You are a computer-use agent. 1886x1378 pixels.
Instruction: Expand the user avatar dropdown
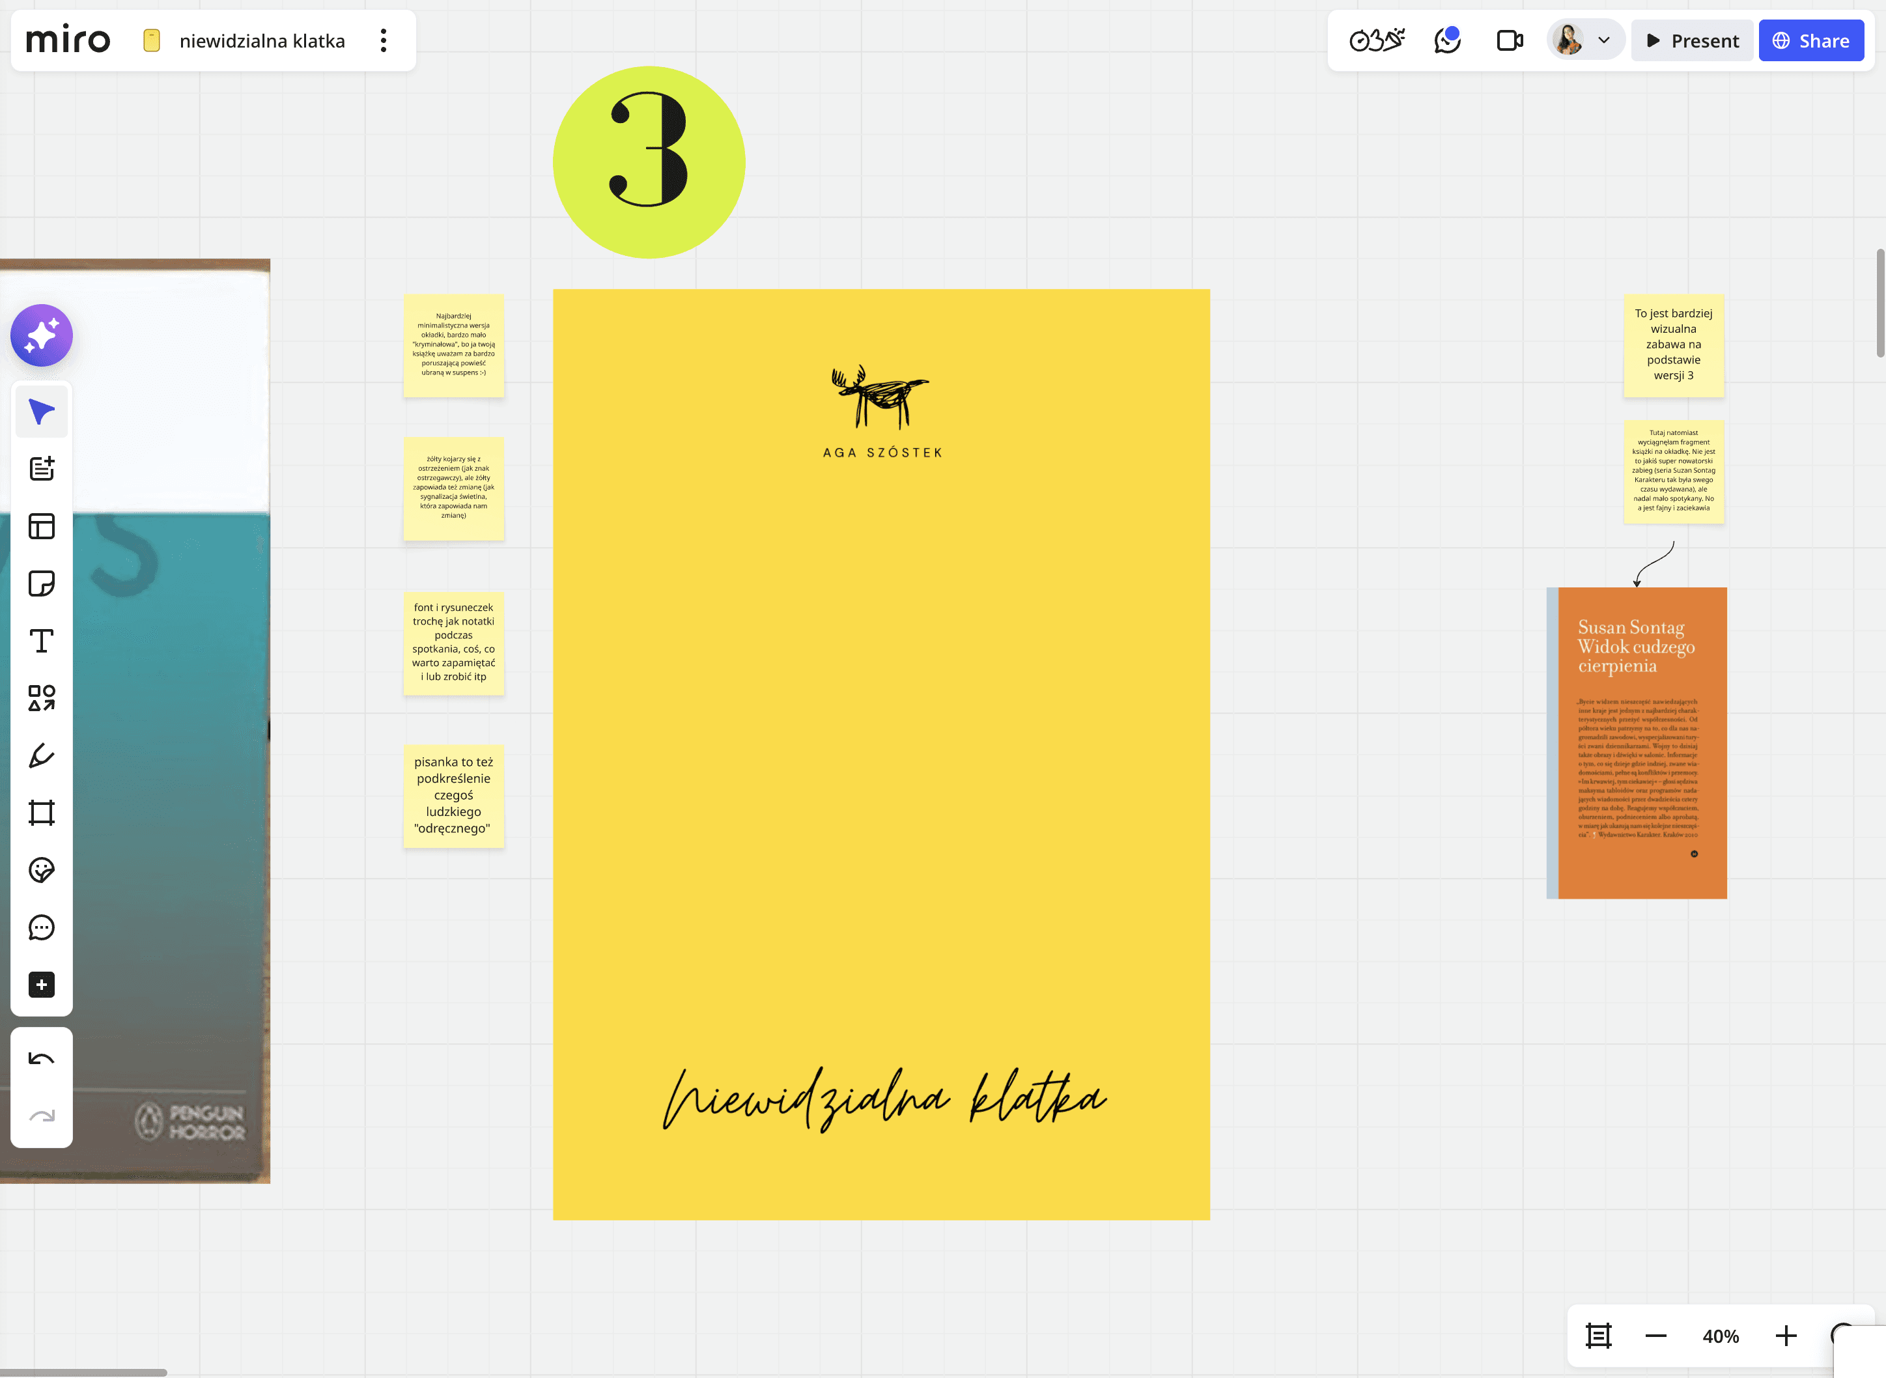pyautogui.click(x=1603, y=41)
